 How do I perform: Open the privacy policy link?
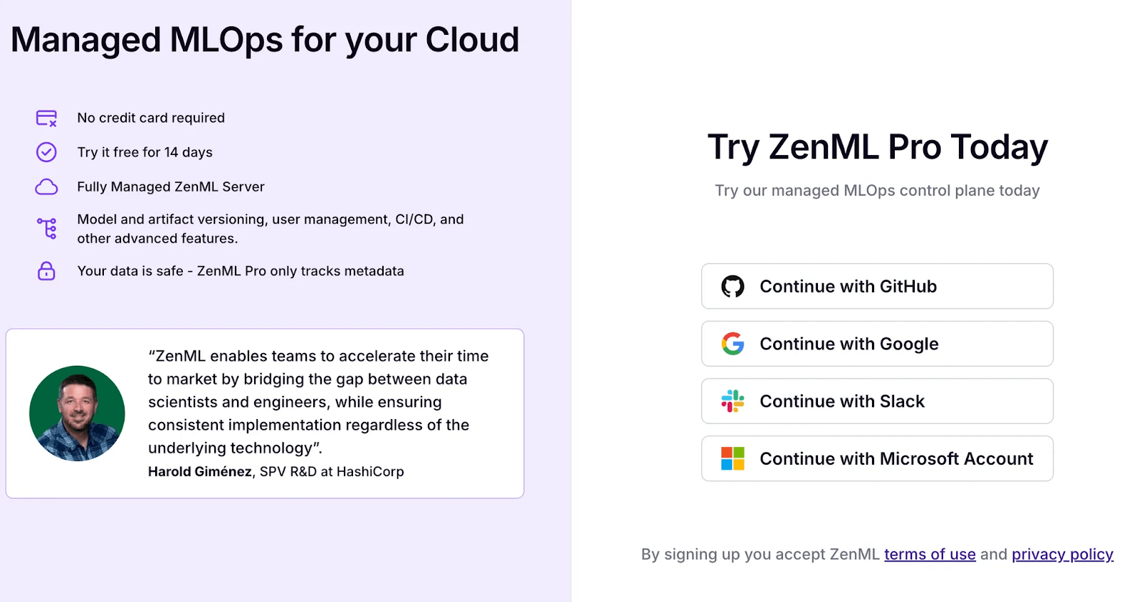[1062, 554]
